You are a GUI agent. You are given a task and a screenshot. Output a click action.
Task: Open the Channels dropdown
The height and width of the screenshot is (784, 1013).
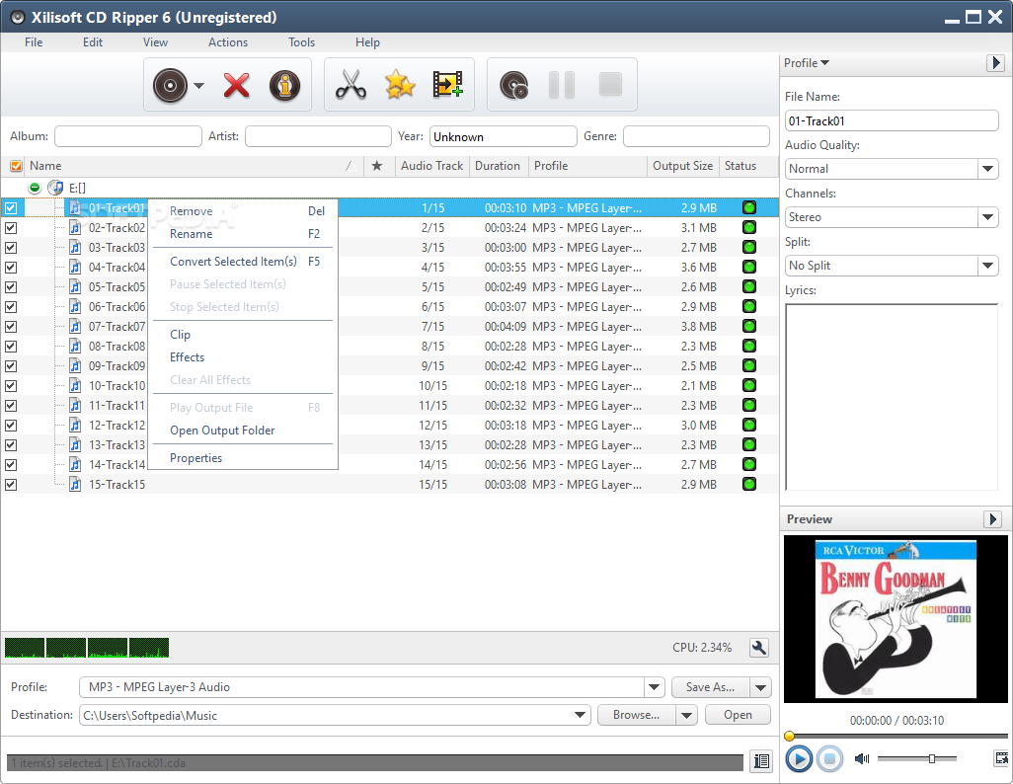[987, 217]
